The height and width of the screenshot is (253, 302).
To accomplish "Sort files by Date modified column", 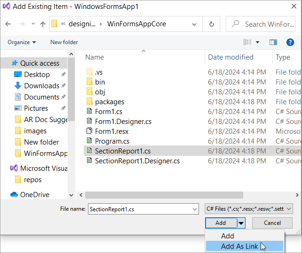I will click(231, 57).
